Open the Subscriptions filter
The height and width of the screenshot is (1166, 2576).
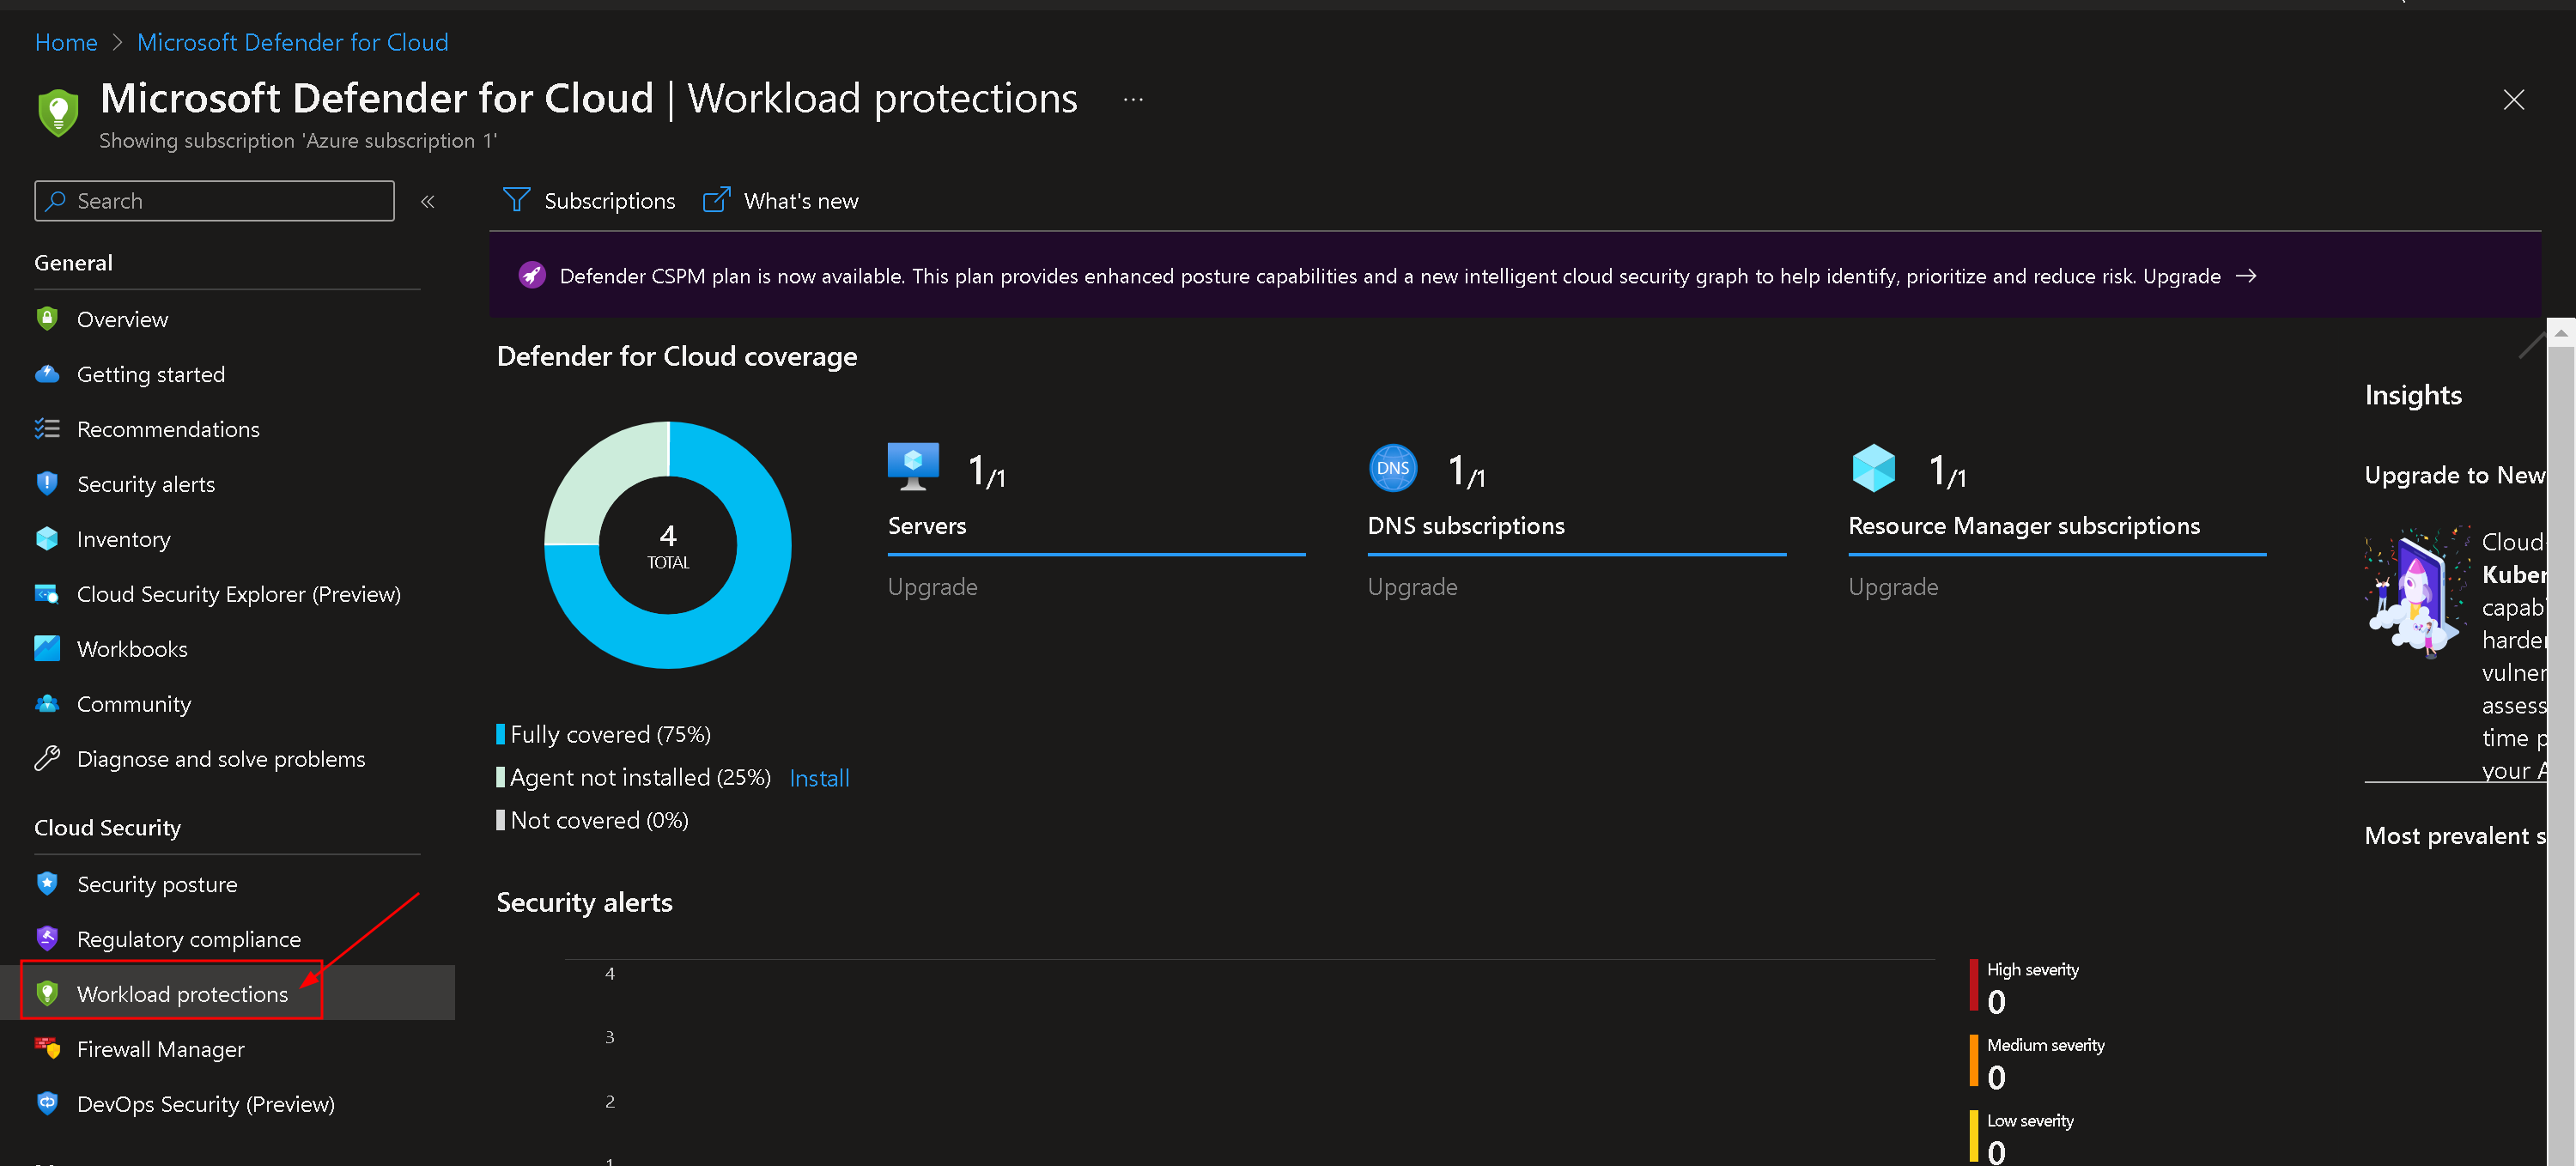(589, 201)
